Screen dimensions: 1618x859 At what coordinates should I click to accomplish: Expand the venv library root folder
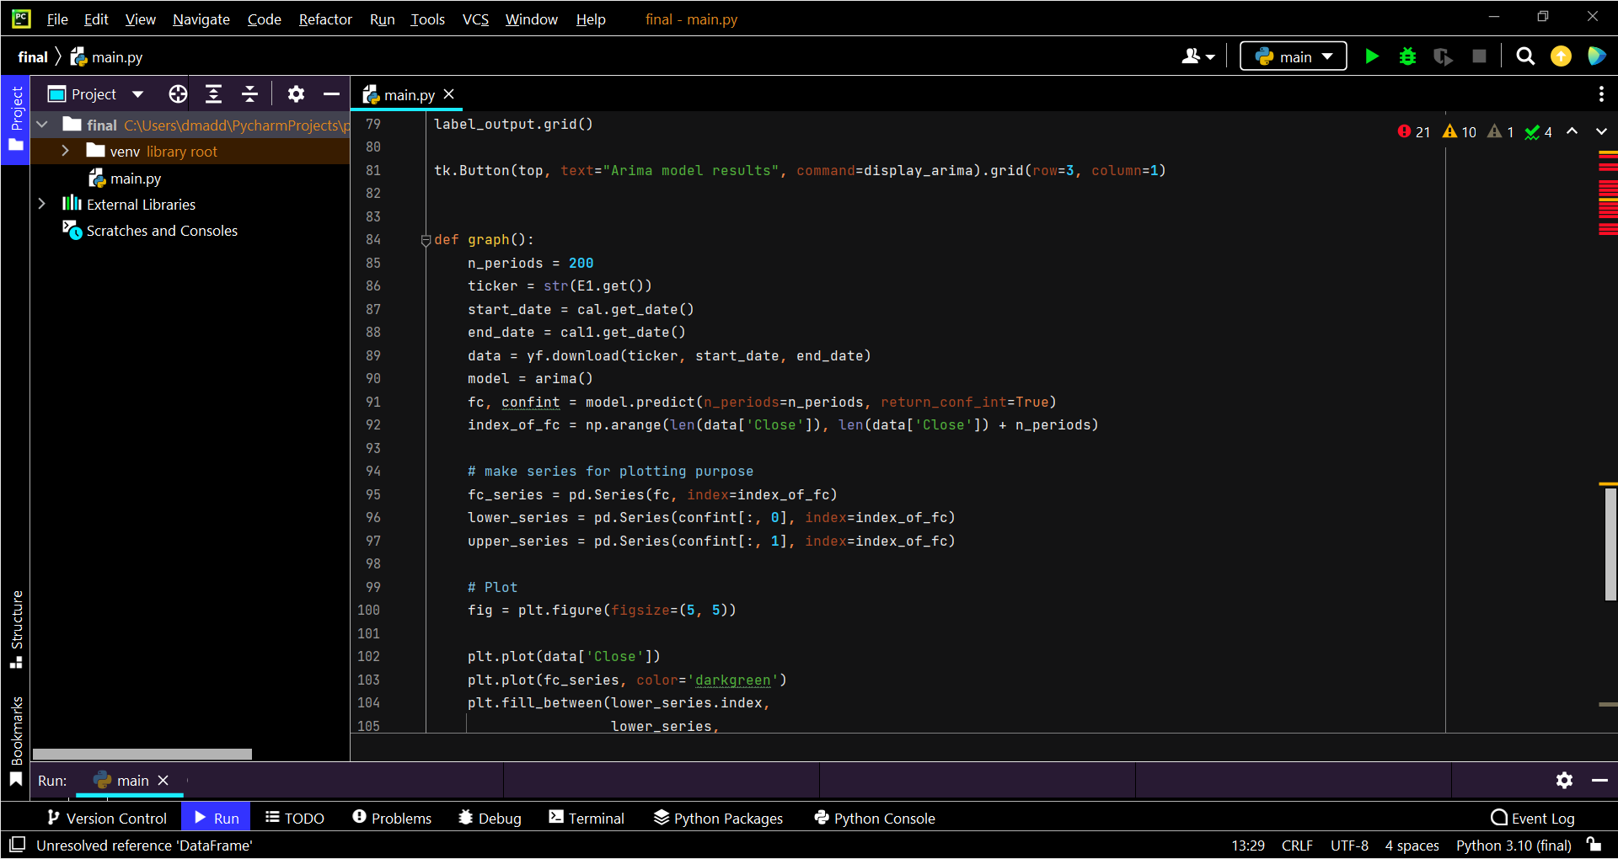point(65,152)
